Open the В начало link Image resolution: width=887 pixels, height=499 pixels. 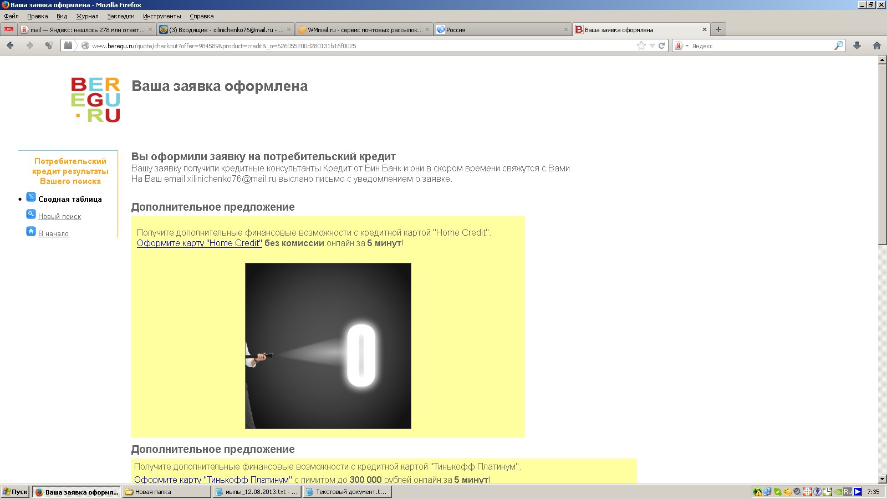coord(53,234)
